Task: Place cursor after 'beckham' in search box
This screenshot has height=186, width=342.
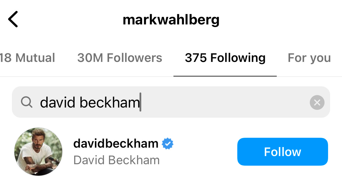Action: 140,102
